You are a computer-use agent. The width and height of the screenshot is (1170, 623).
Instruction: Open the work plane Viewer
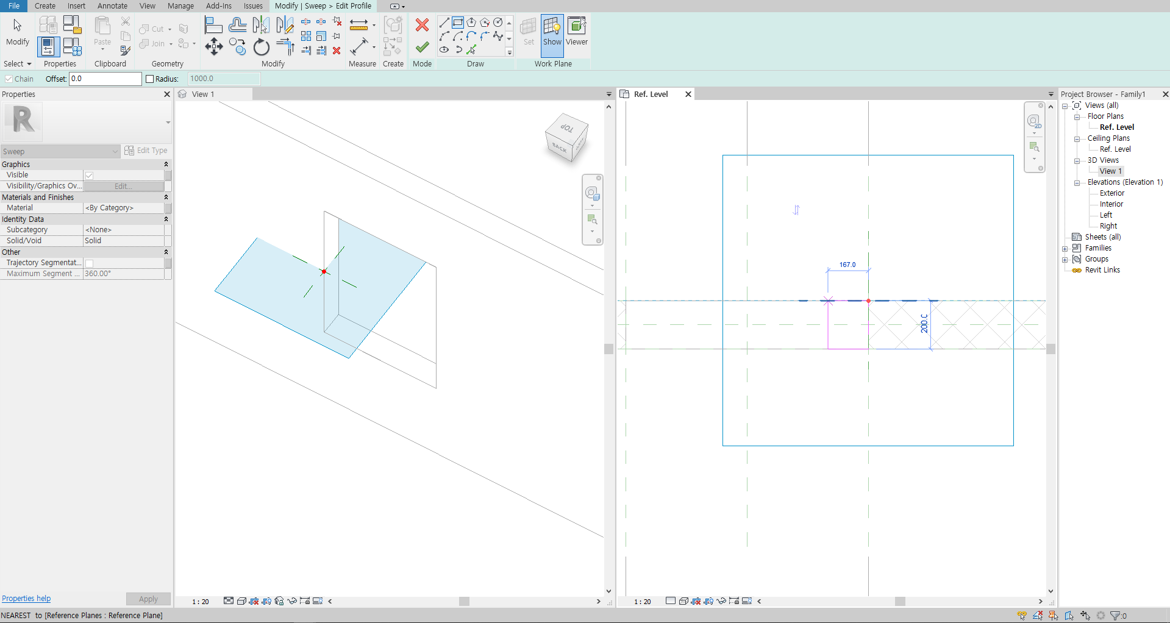click(x=577, y=31)
